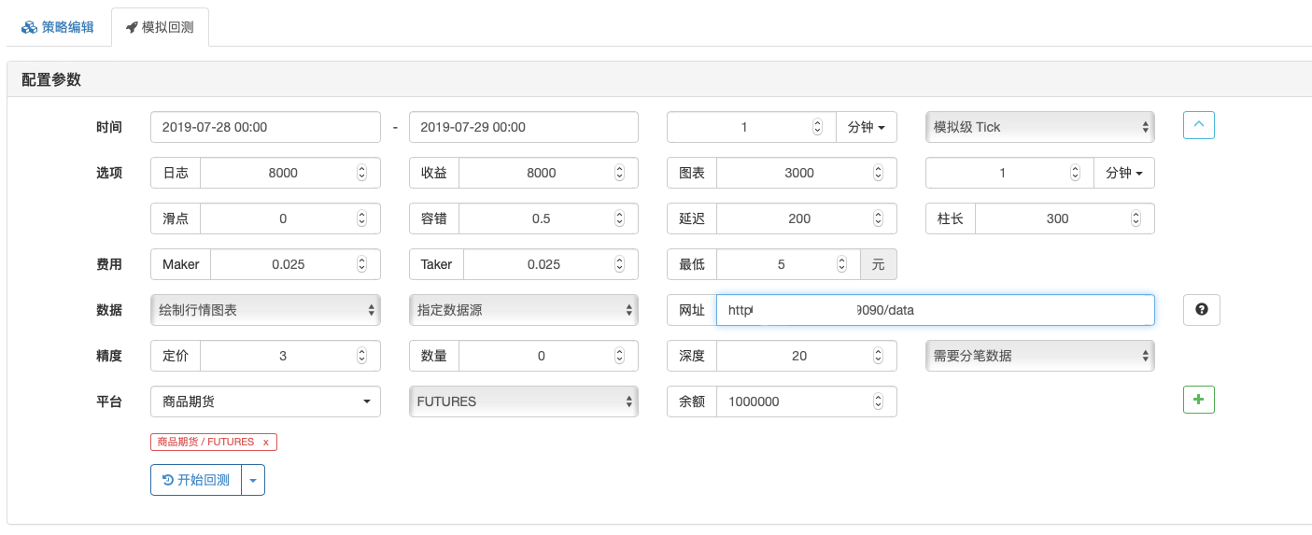Click the start time field 2019-07-28 00:00
This screenshot has width=1312, height=535.
pos(265,127)
